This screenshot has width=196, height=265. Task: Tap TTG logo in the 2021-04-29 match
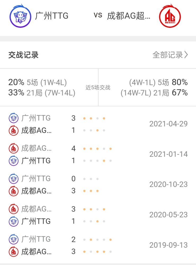13,118
